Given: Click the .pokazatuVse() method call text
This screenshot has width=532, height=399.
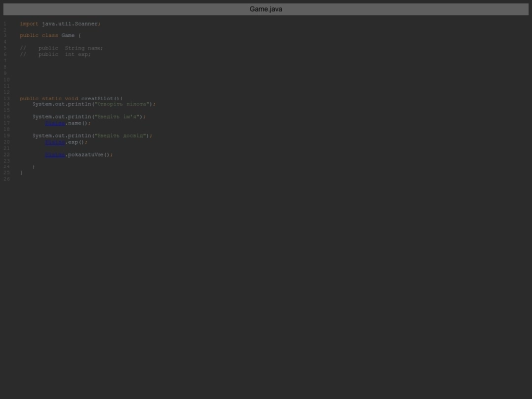Looking at the screenshot, I should 89,155.
